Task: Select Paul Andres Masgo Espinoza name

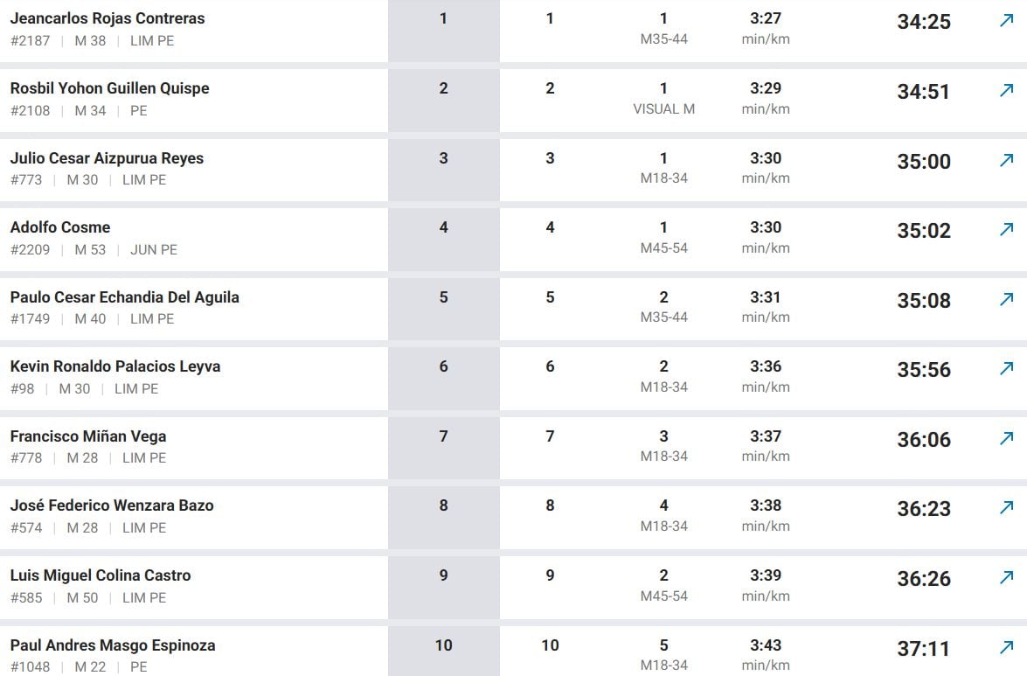Action: point(113,645)
